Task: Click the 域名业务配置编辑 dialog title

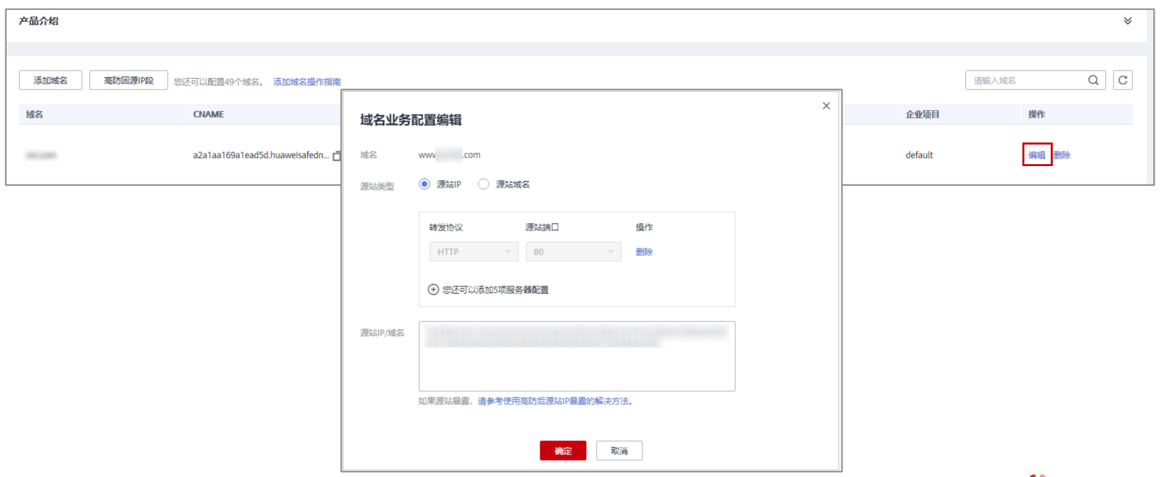Action: [x=411, y=120]
